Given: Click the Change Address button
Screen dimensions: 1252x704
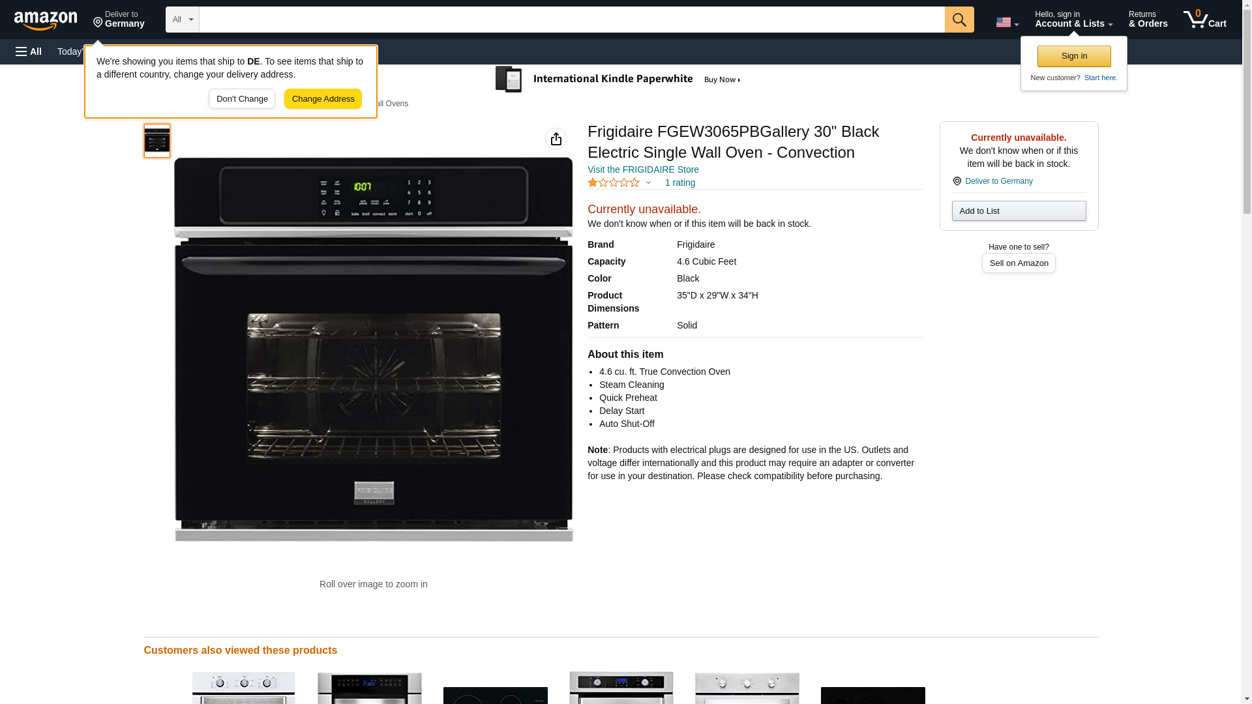Looking at the screenshot, I should coord(323,99).
